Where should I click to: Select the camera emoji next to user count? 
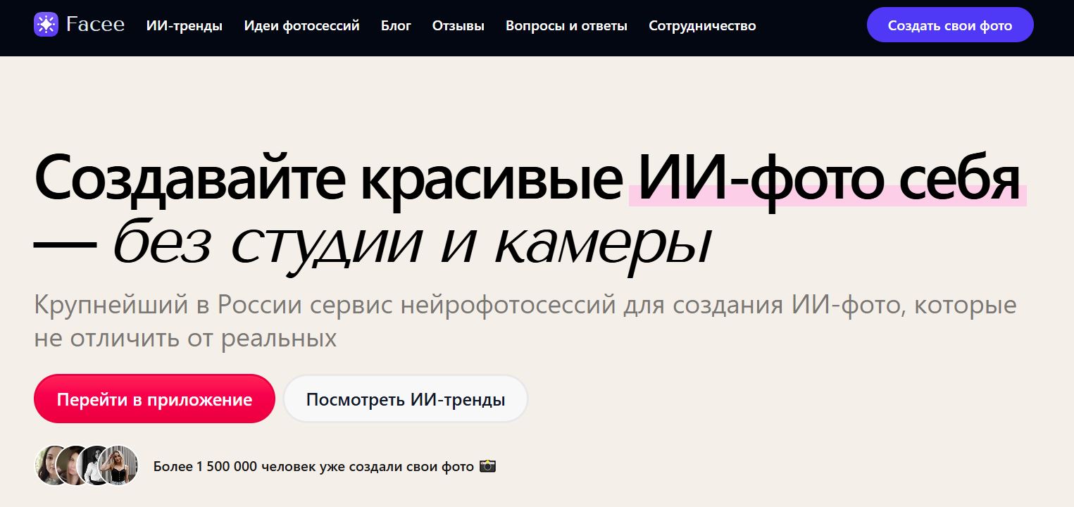click(487, 466)
